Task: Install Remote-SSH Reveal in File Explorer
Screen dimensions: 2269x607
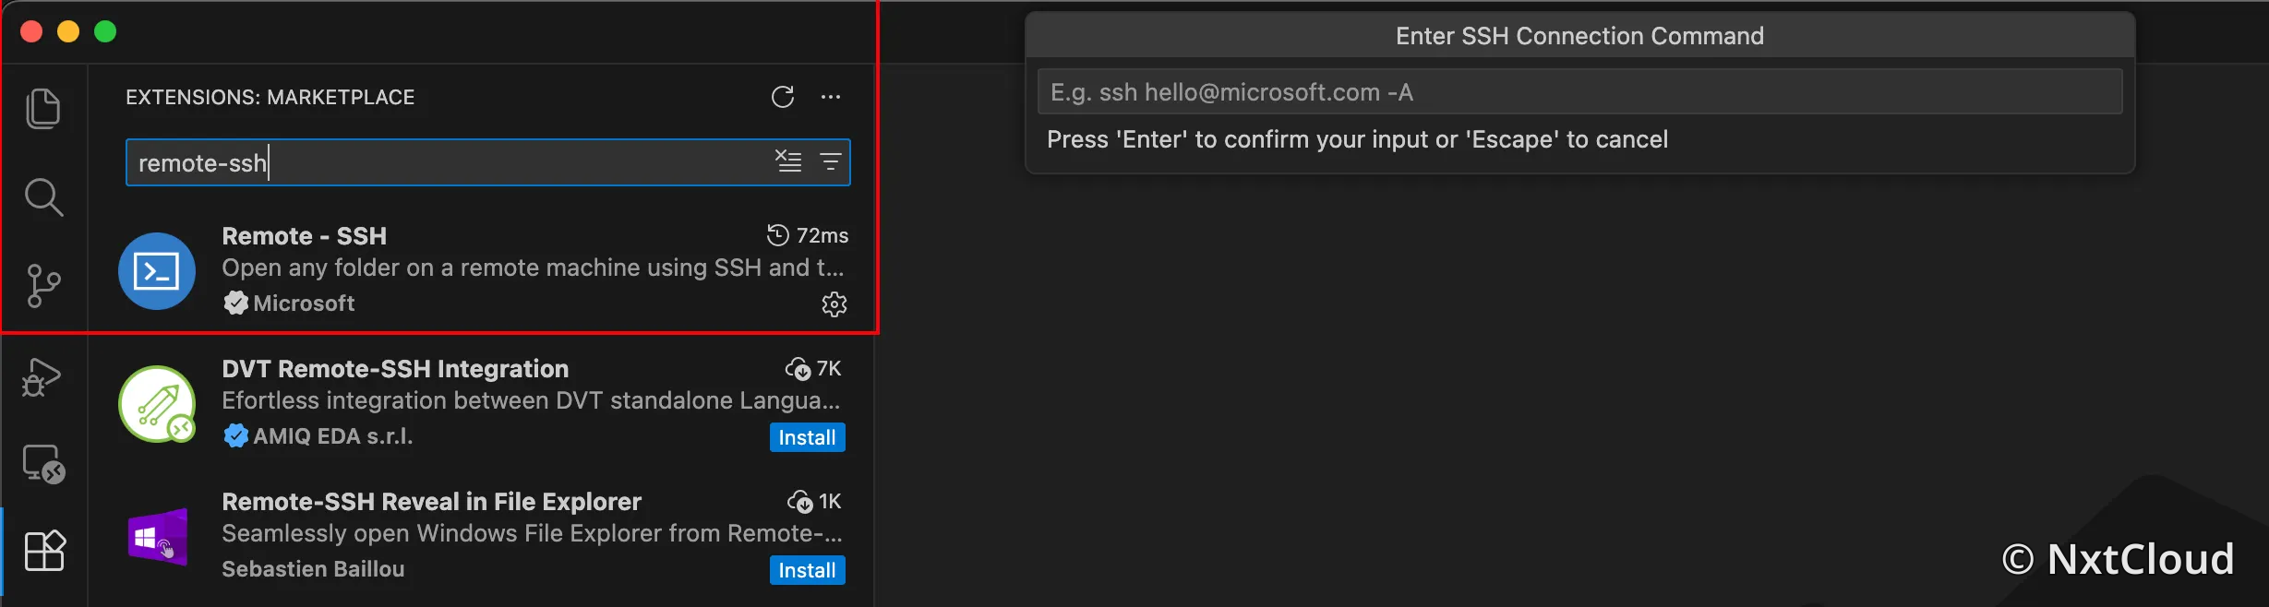Action: pos(808,570)
